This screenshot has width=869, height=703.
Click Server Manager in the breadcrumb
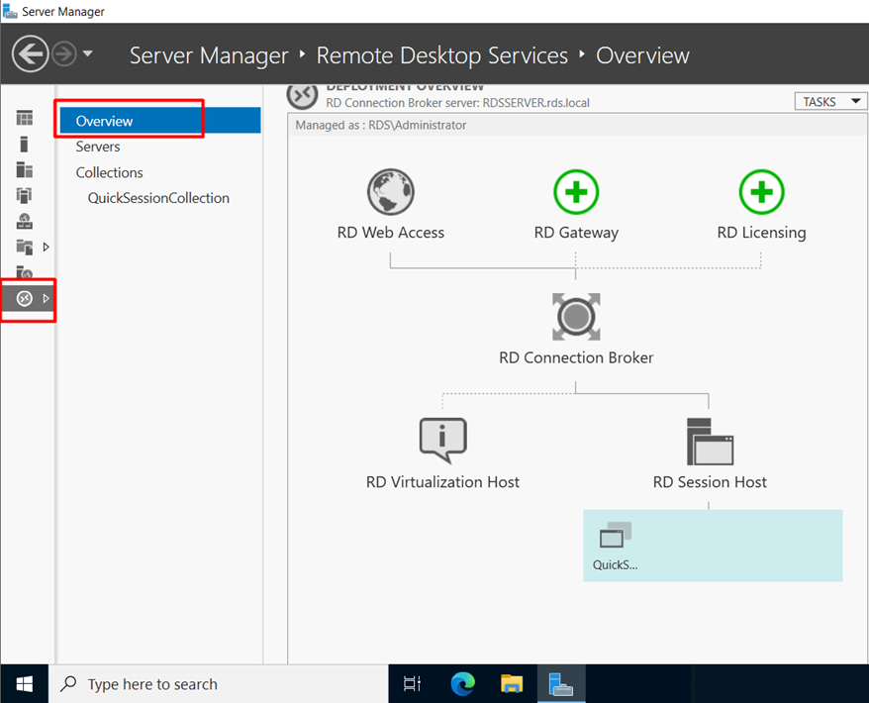(x=209, y=55)
